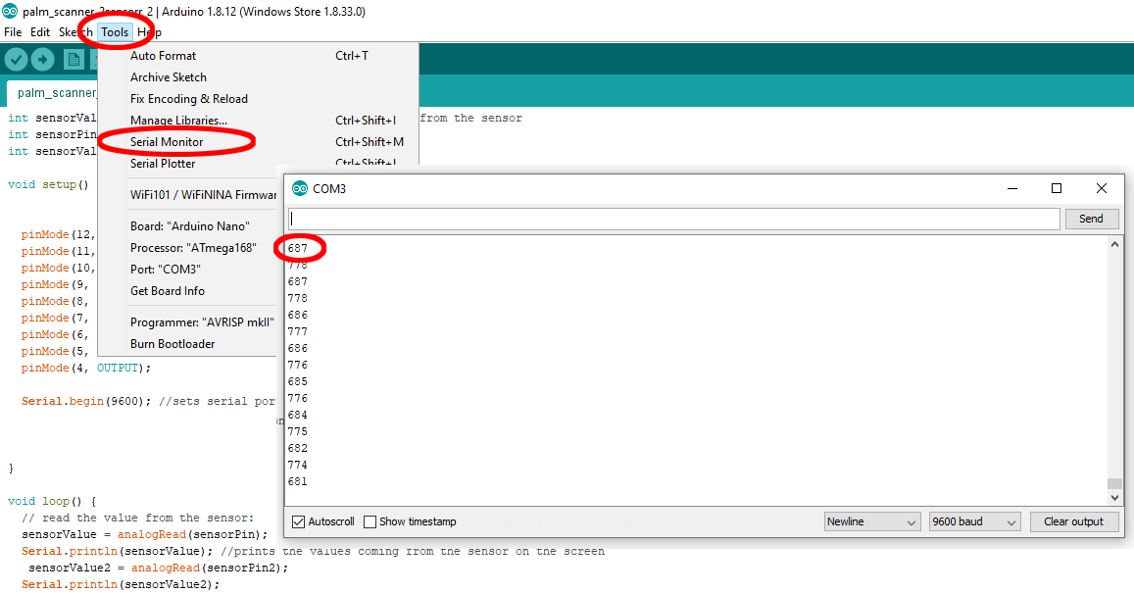Click the Send button
The height and width of the screenshot is (594, 1134).
[x=1091, y=218]
